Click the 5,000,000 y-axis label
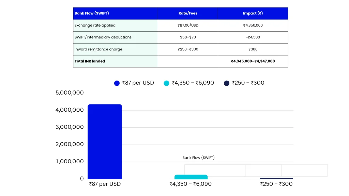 coord(69,92)
